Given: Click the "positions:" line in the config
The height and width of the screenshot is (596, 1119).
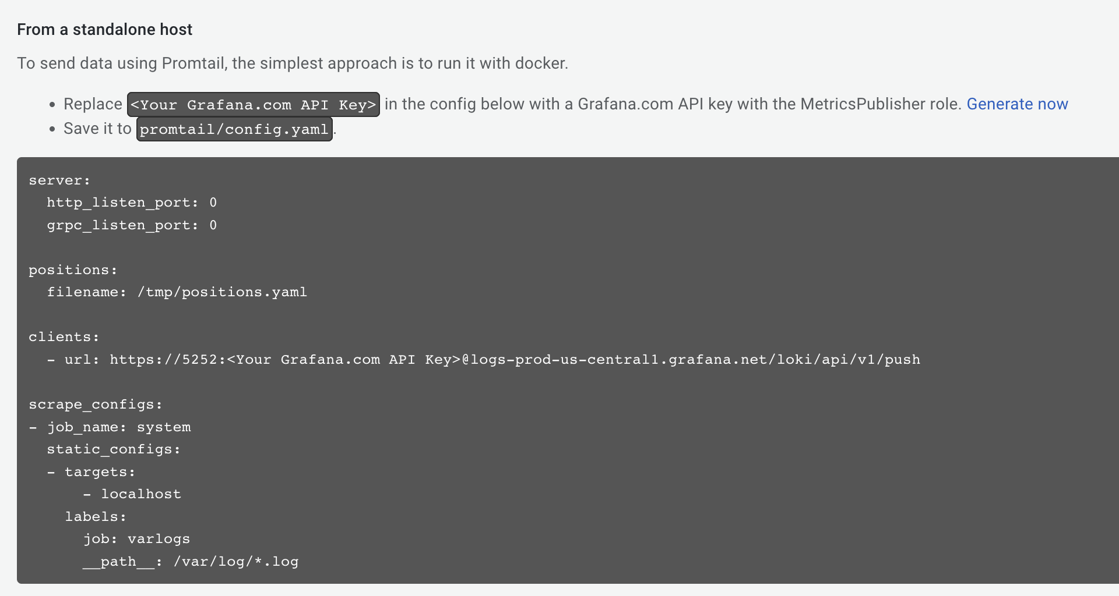Looking at the screenshot, I should (73, 270).
